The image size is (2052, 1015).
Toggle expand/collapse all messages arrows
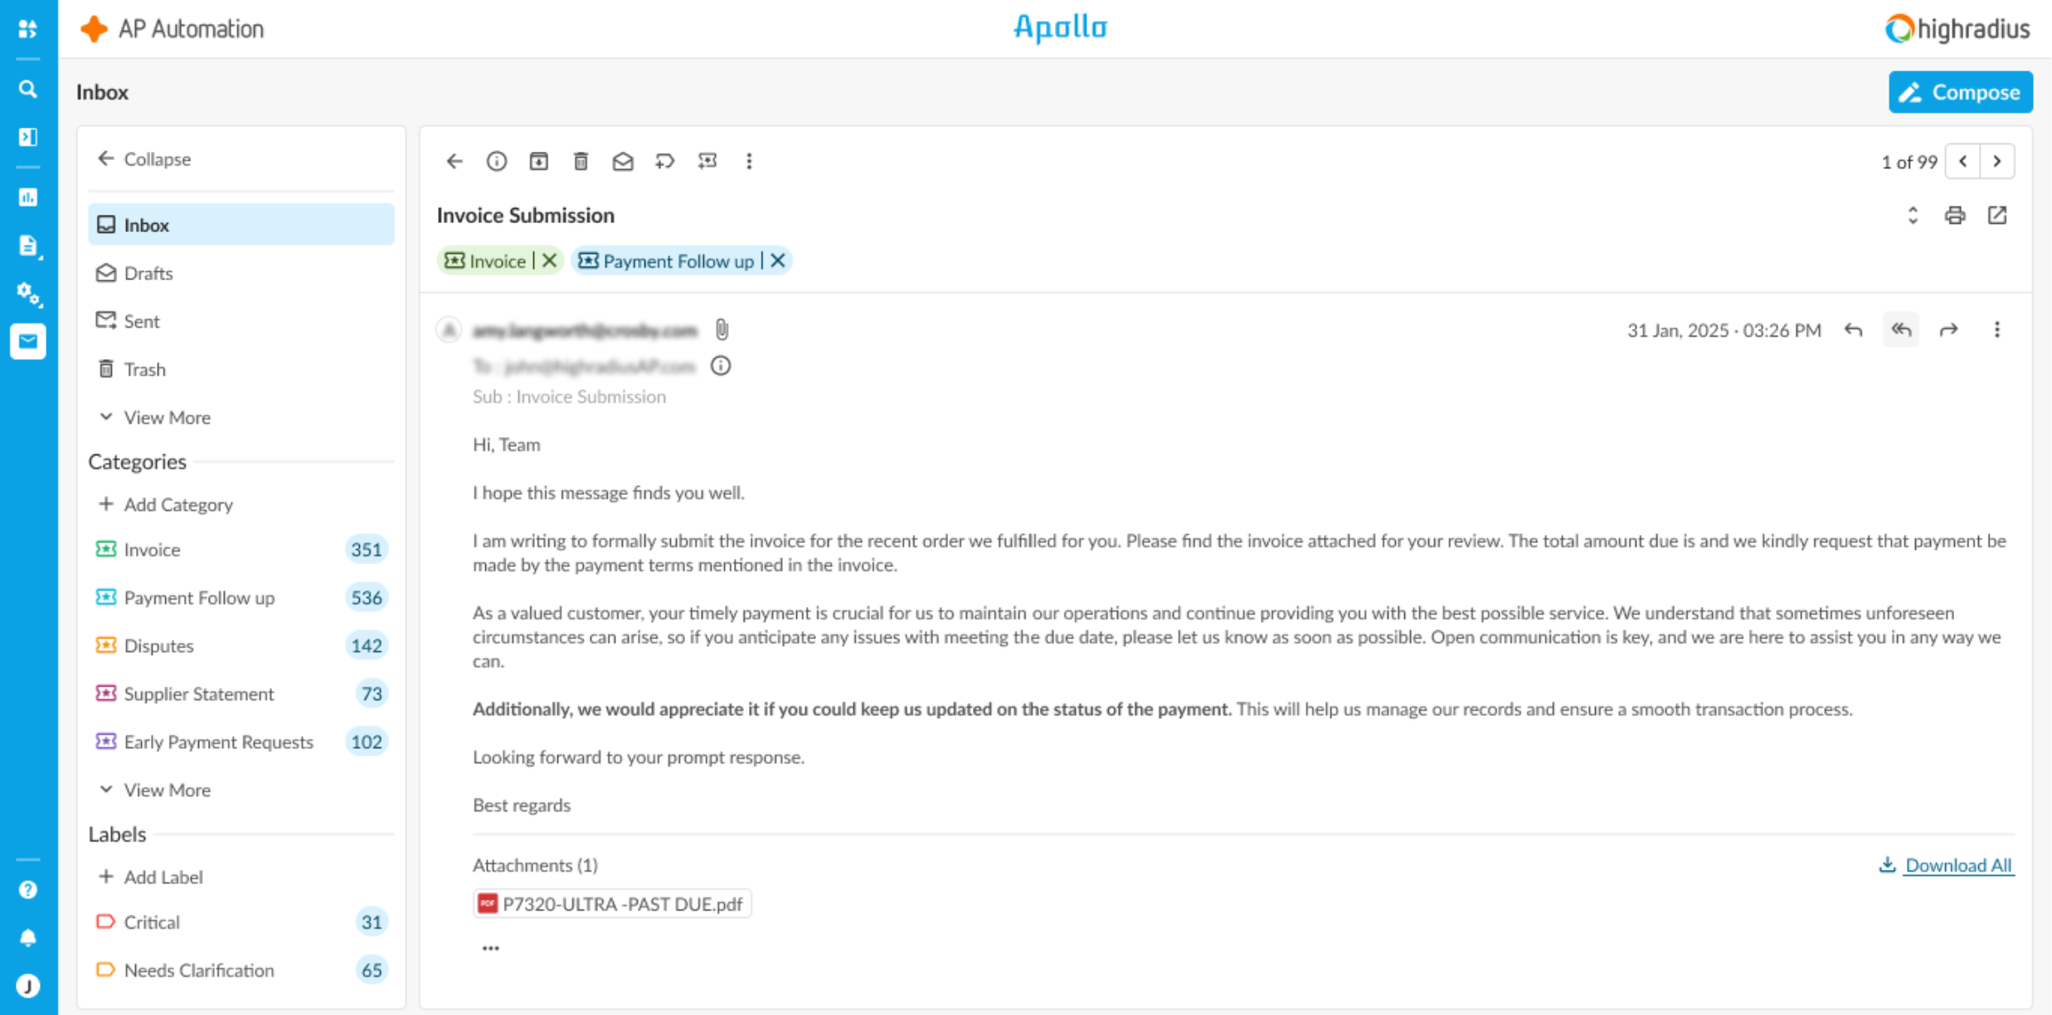(1913, 216)
